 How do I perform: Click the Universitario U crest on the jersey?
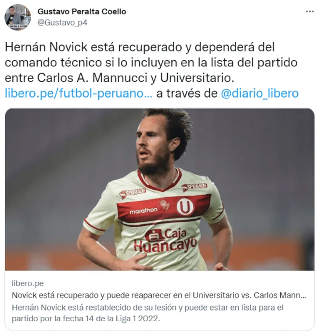pos(185,207)
